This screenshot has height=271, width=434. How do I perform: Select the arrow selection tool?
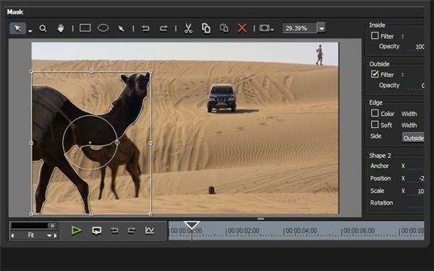17,28
